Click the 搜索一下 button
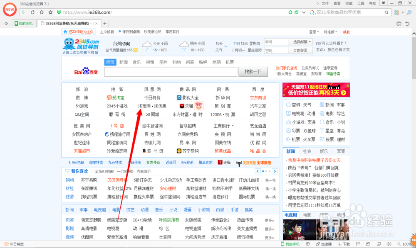Viewport: 416px width, 248px height. click(253, 72)
